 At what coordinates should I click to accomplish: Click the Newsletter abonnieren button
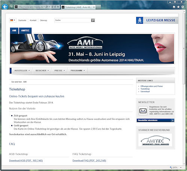[x=156, y=120]
